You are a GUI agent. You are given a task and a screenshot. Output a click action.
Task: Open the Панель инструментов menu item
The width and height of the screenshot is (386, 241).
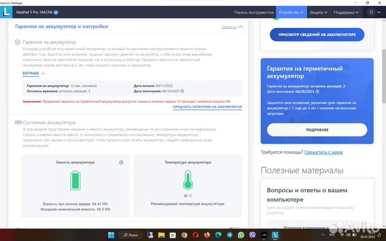click(254, 12)
